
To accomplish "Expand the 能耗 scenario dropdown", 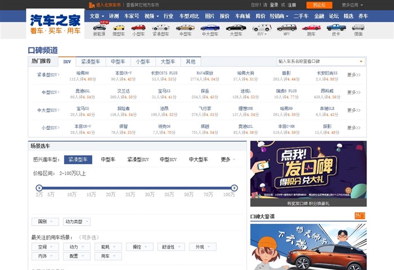I will (x=108, y=247).
